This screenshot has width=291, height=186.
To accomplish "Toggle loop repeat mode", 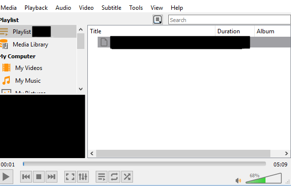I will (114, 177).
